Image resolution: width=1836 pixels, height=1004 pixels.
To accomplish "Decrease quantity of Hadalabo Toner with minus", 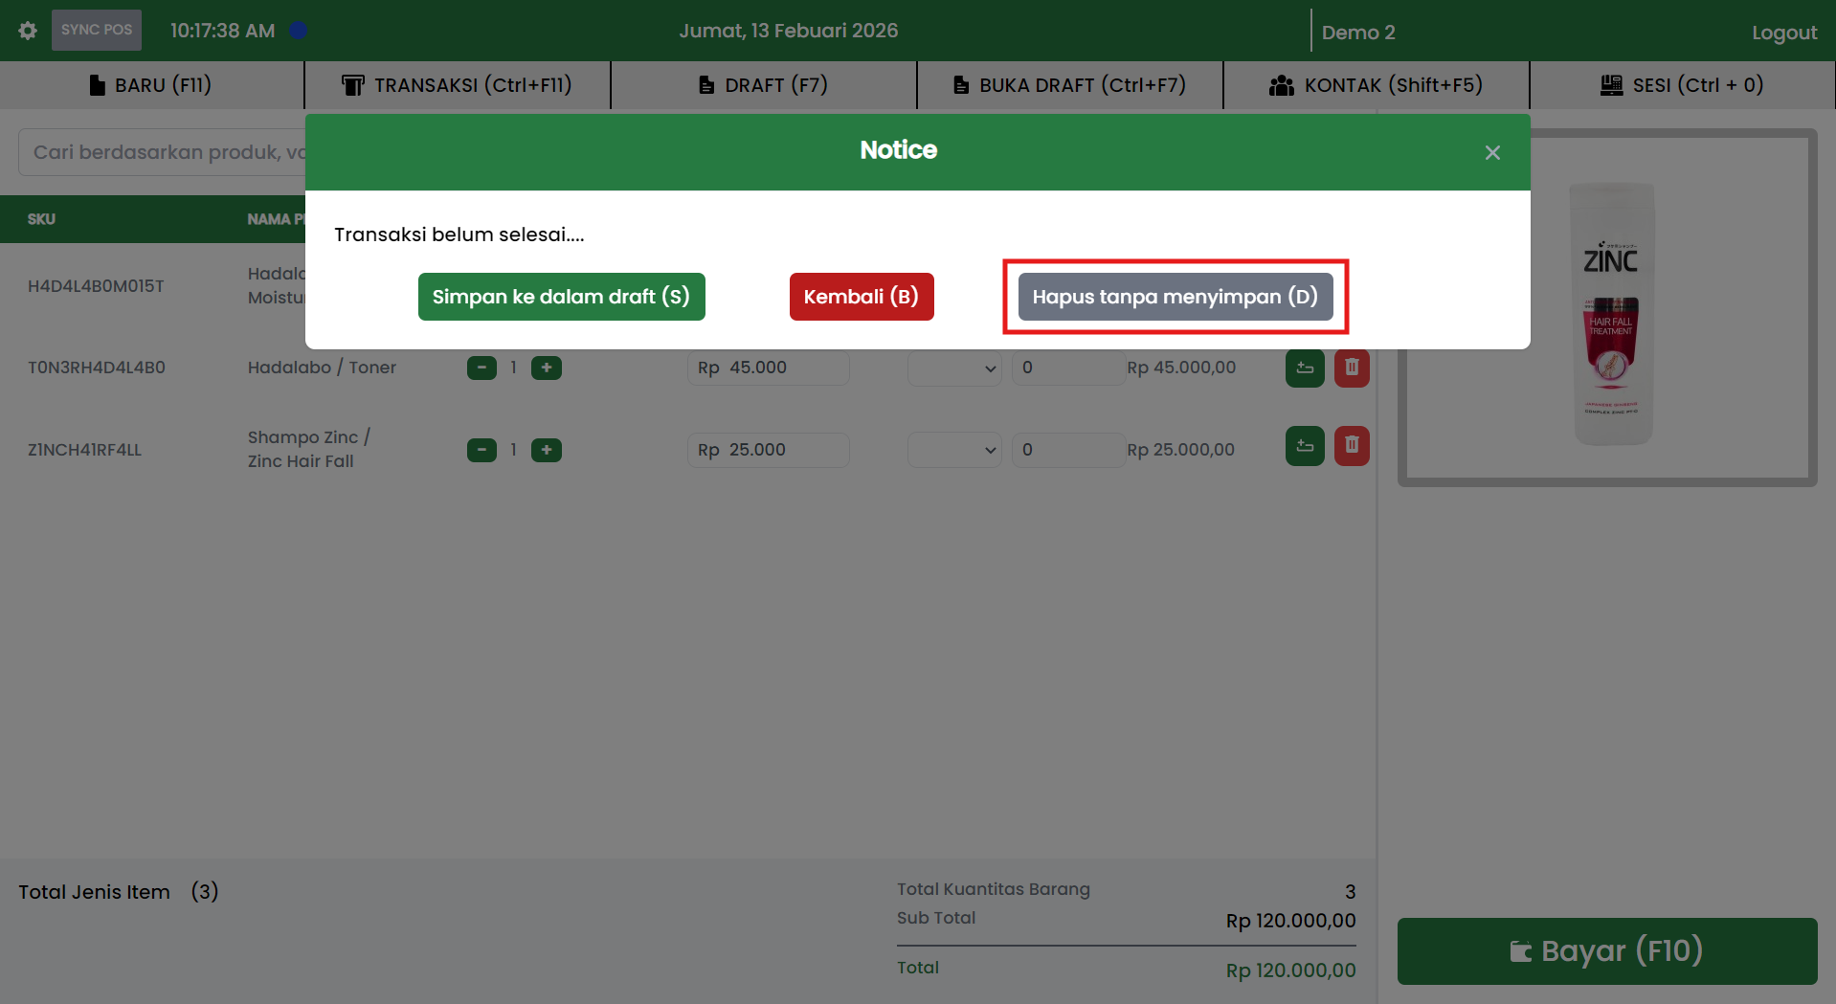I will pos(481,368).
